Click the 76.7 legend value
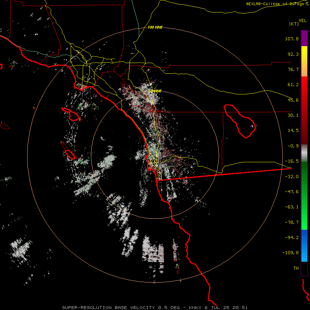The height and width of the screenshot is (310, 310). tap(293, 69)
